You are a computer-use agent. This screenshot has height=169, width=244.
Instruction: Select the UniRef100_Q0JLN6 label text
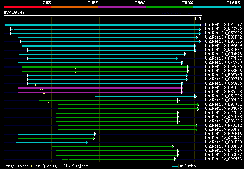pos(223,117)
